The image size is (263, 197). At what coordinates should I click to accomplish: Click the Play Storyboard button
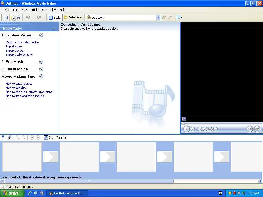[38, 137]
